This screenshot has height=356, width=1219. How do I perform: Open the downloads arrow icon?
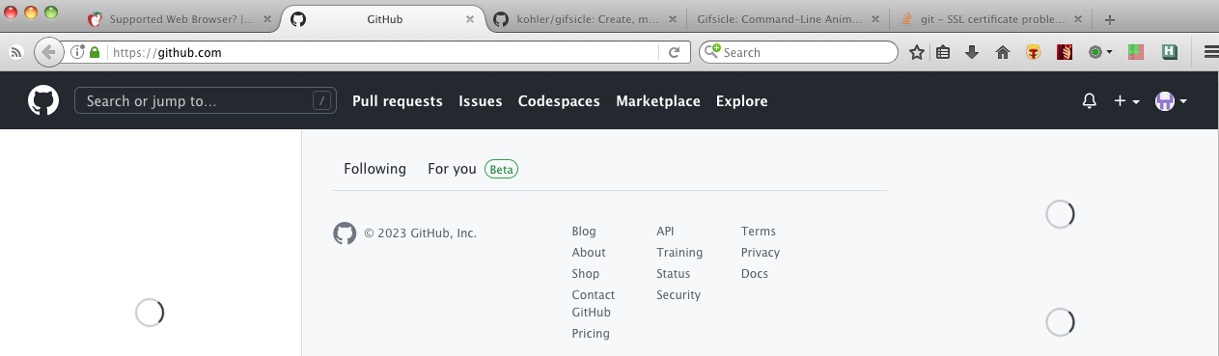tap(972, 53)
